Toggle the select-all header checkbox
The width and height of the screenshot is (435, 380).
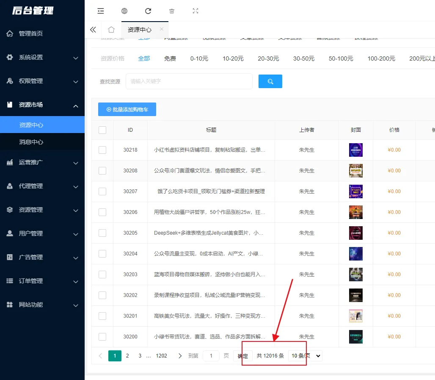(102, 130)
